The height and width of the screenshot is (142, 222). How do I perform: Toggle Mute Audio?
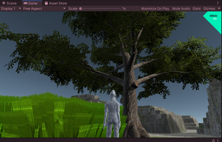181,9
